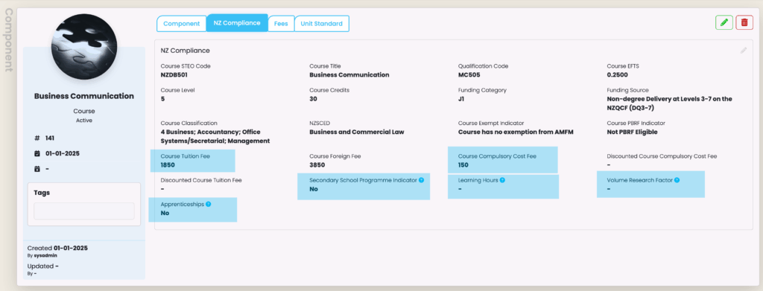Click the calendar icon beside 01-01-2025
Viewport: 763px width, 291px height.
tap(37, 153)
